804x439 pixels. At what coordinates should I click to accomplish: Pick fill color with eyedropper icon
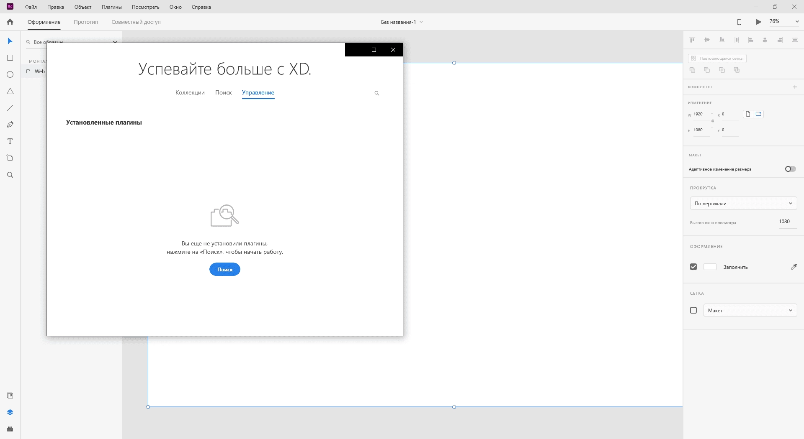[x=794, y=267]
